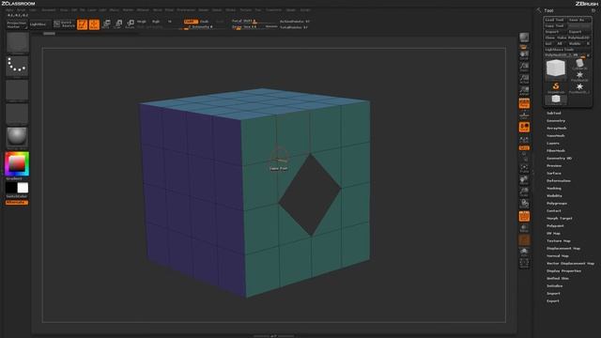Toggle Zadd sculpt mode
Image resolution: width=601 pixels, height=338 pixels.
[x=191, y=22]
